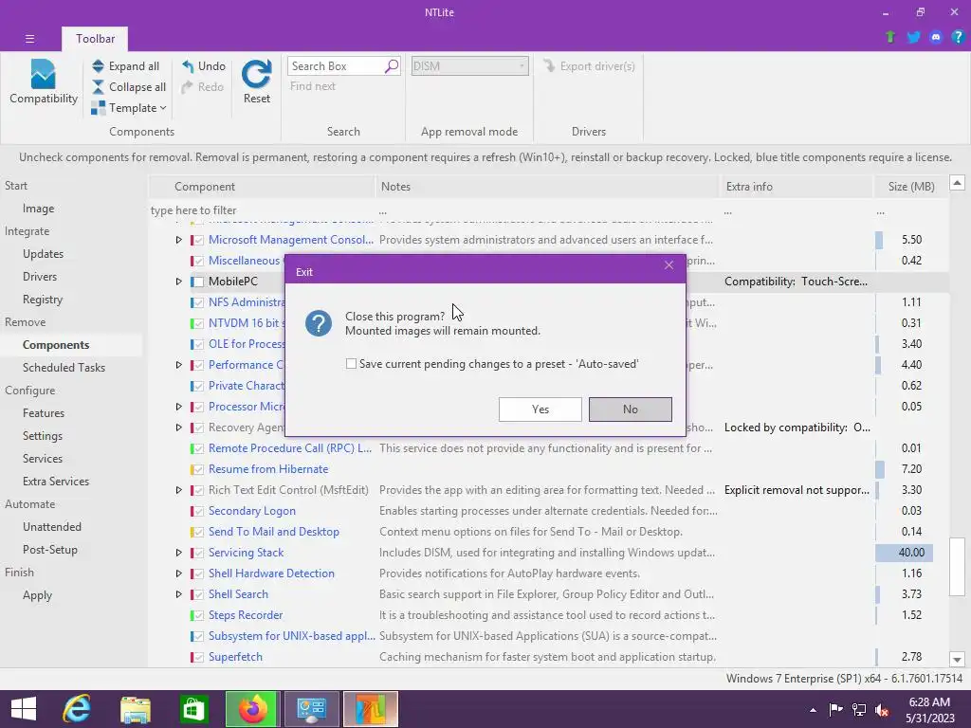The image size is (971, 728).
Task: Open the Post-Setup page
Action: point(50,550)
